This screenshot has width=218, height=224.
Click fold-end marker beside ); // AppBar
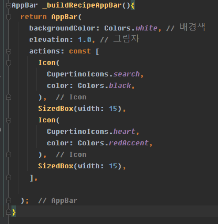8,201
